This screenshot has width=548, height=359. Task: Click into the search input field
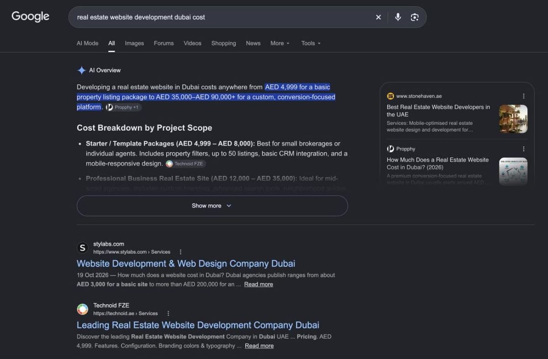tap(224, 17)
